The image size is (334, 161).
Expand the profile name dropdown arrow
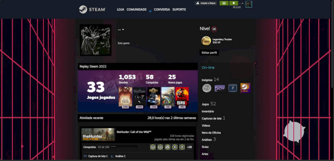[x=123, y=30]
